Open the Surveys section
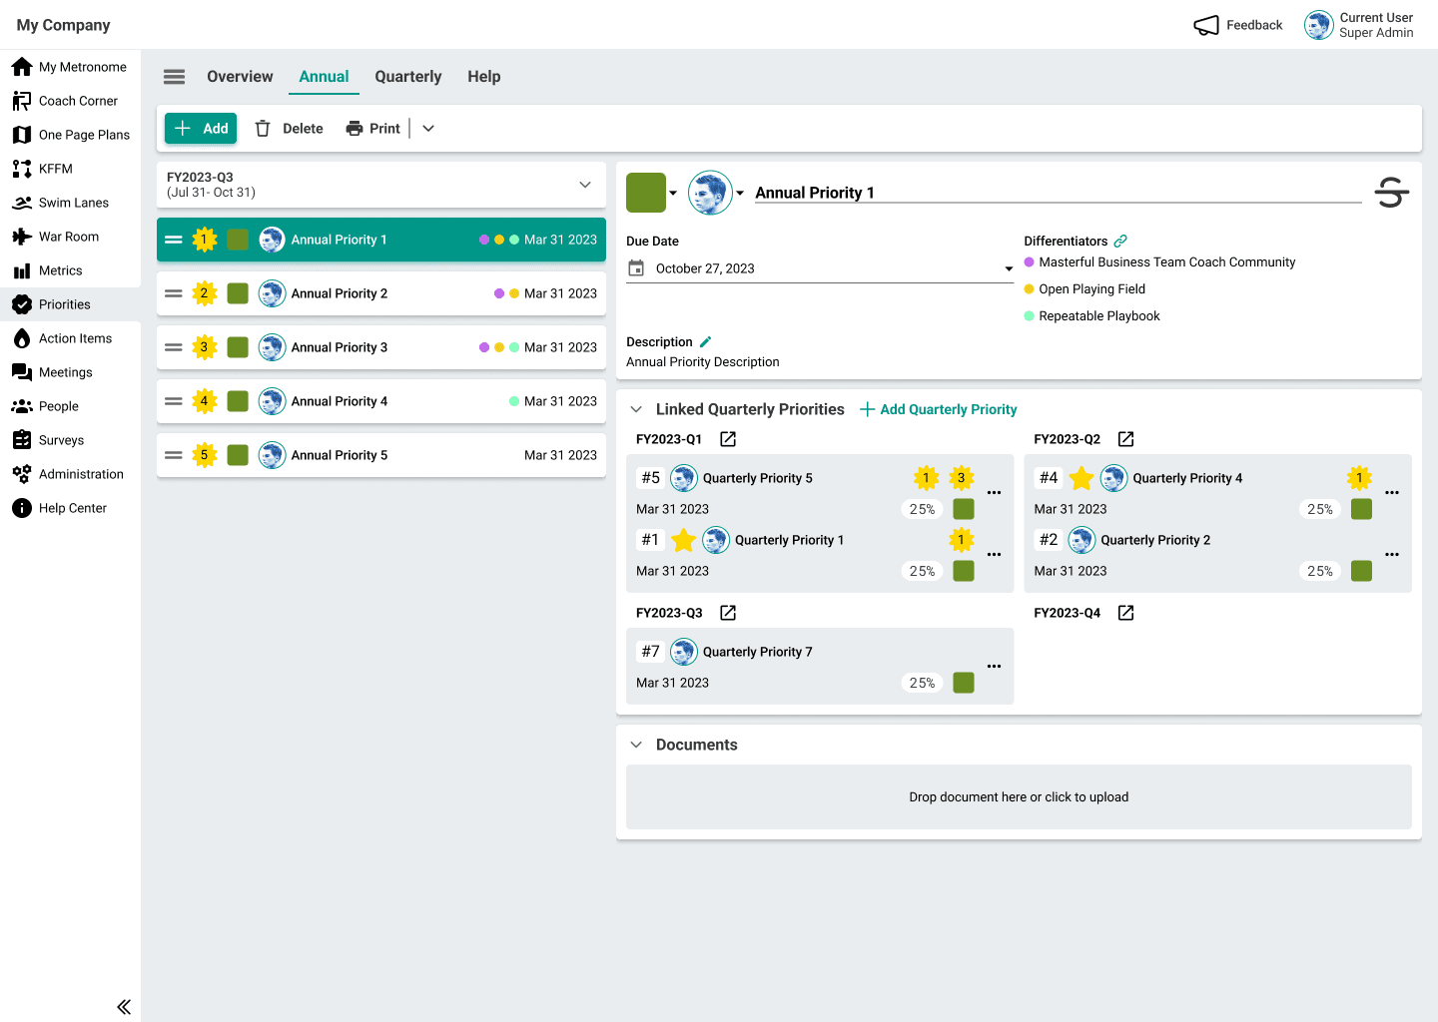 tap(65, 440)
